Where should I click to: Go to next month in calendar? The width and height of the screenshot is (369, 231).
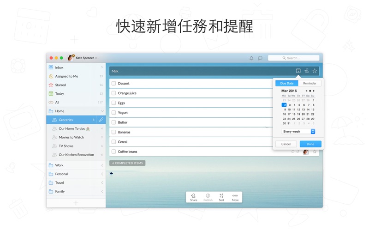314,91
